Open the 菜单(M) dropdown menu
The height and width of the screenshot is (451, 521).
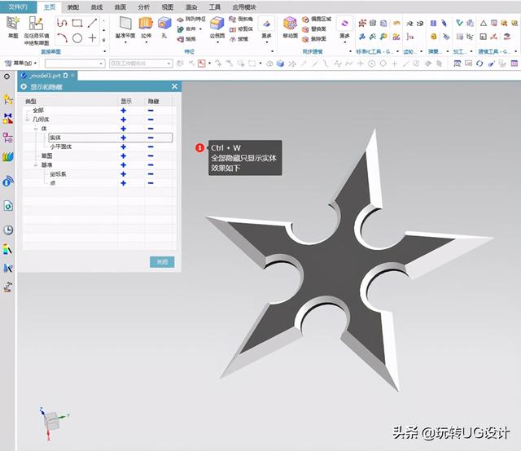pos(22,63)
